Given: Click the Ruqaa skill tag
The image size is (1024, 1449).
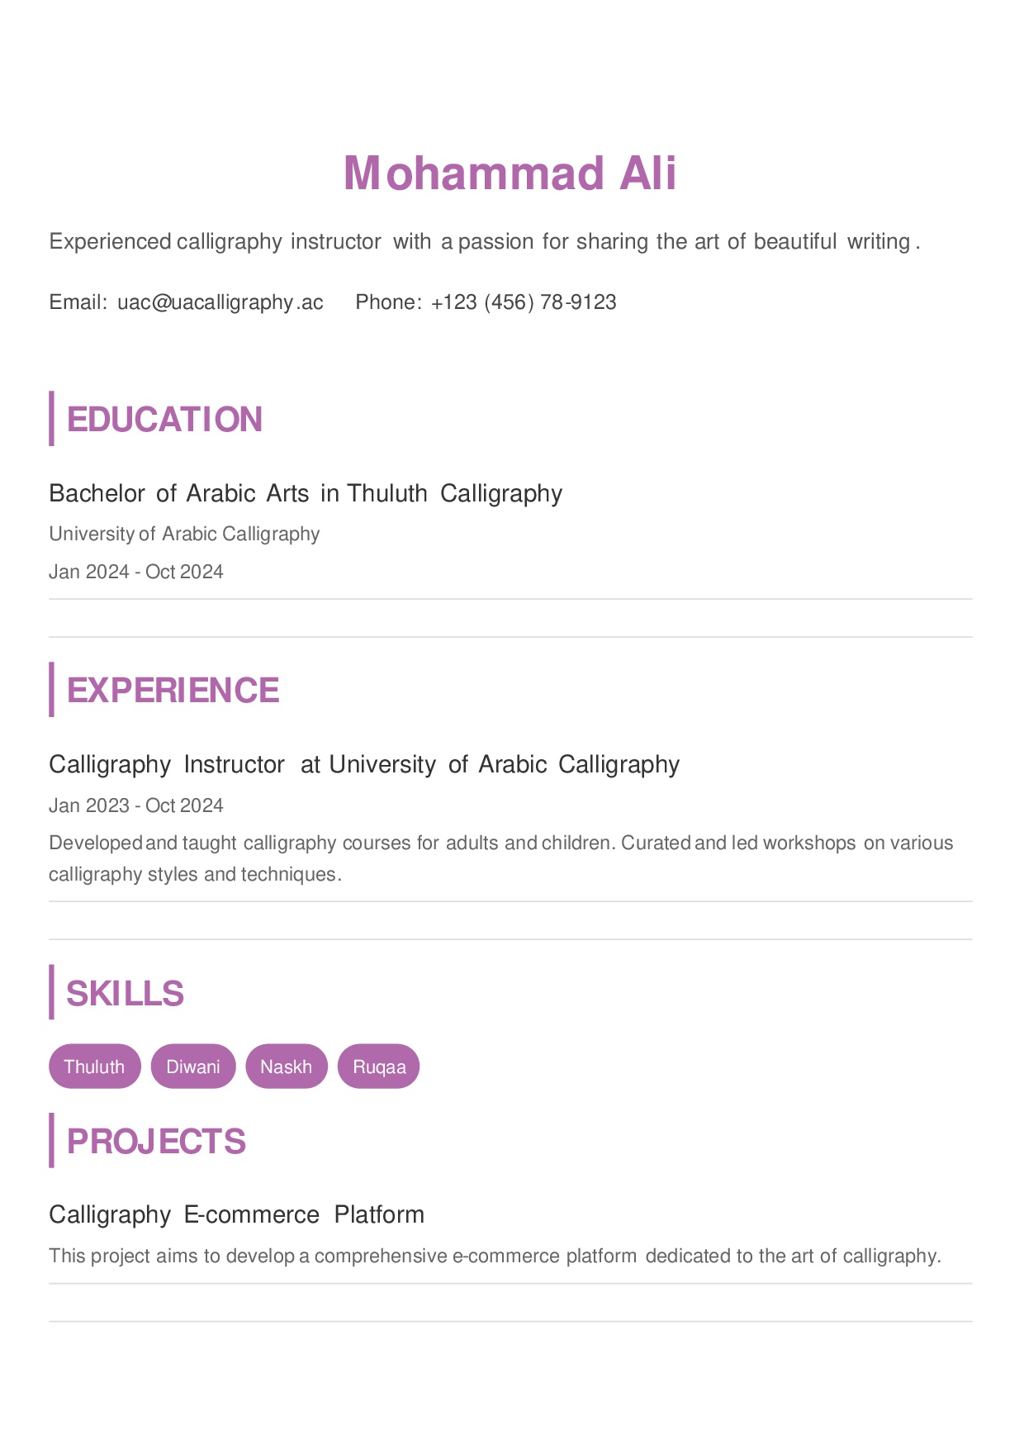Looking at the screenshot, I should tap(379, 1067).
